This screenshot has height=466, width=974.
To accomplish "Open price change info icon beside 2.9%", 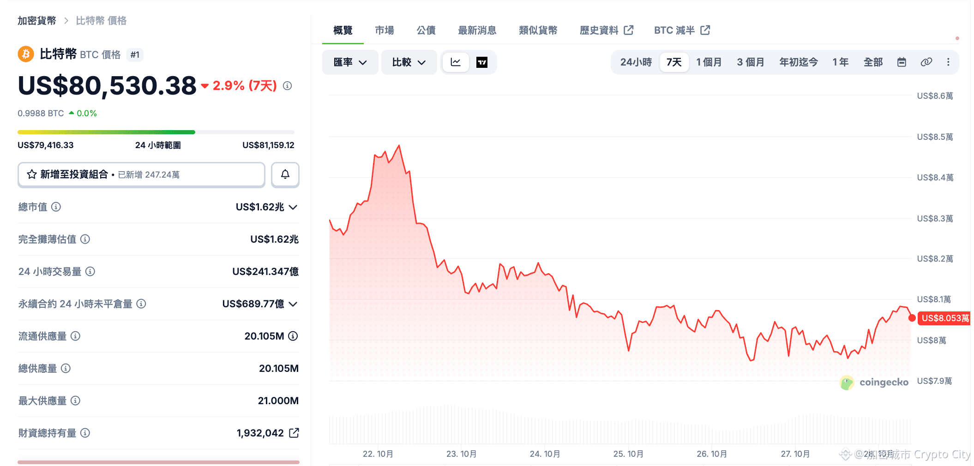I will click(x=287, y=86).
